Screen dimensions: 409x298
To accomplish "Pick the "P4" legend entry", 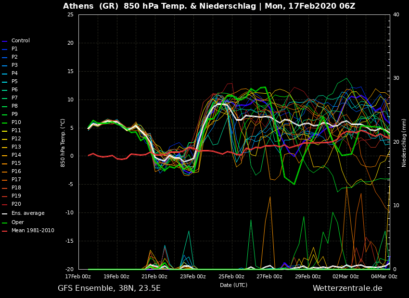I will pos(14,73).
